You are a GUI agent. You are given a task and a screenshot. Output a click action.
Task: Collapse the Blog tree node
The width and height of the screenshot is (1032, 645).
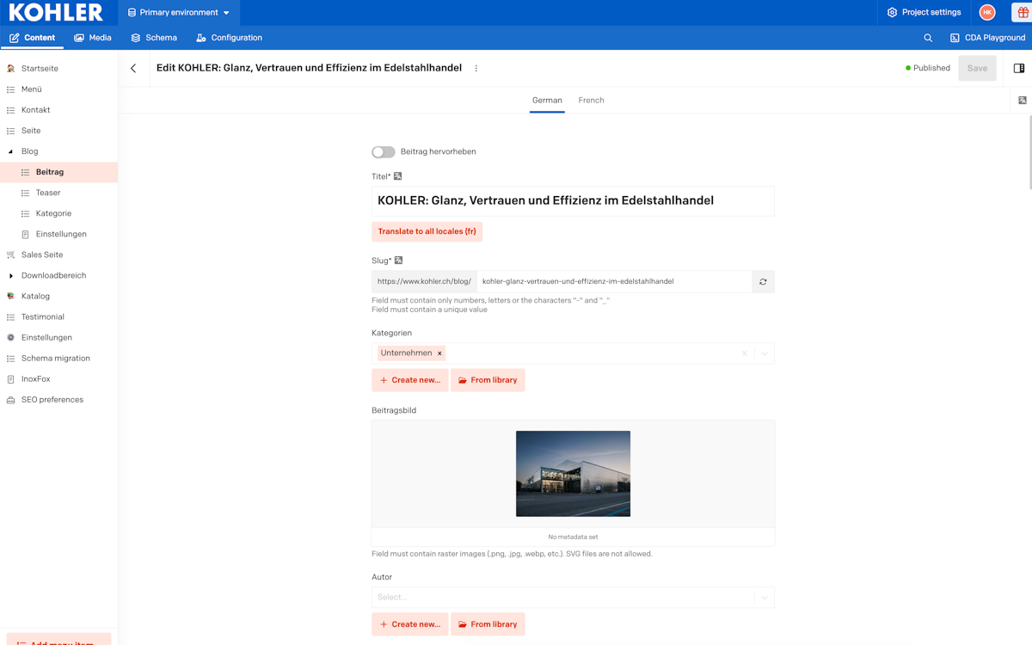[x=10, y=151]
